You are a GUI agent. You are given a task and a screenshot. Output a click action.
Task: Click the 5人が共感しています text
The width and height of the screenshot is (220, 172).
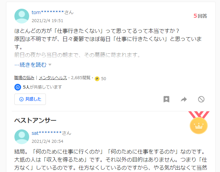pyautogui.click(x=42, y=87)
